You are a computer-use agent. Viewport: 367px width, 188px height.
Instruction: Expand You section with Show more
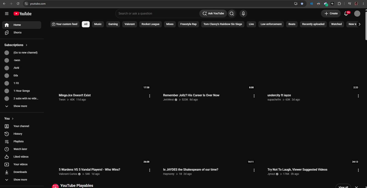pos(21,180)
